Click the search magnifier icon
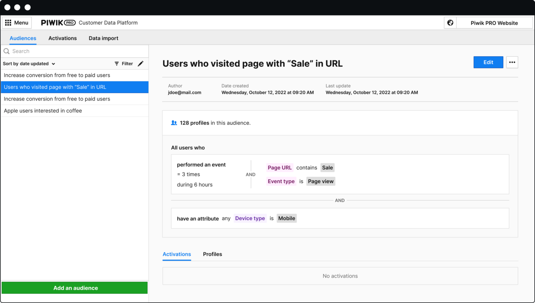The image size is (535, 303). (x=7, y=51)
